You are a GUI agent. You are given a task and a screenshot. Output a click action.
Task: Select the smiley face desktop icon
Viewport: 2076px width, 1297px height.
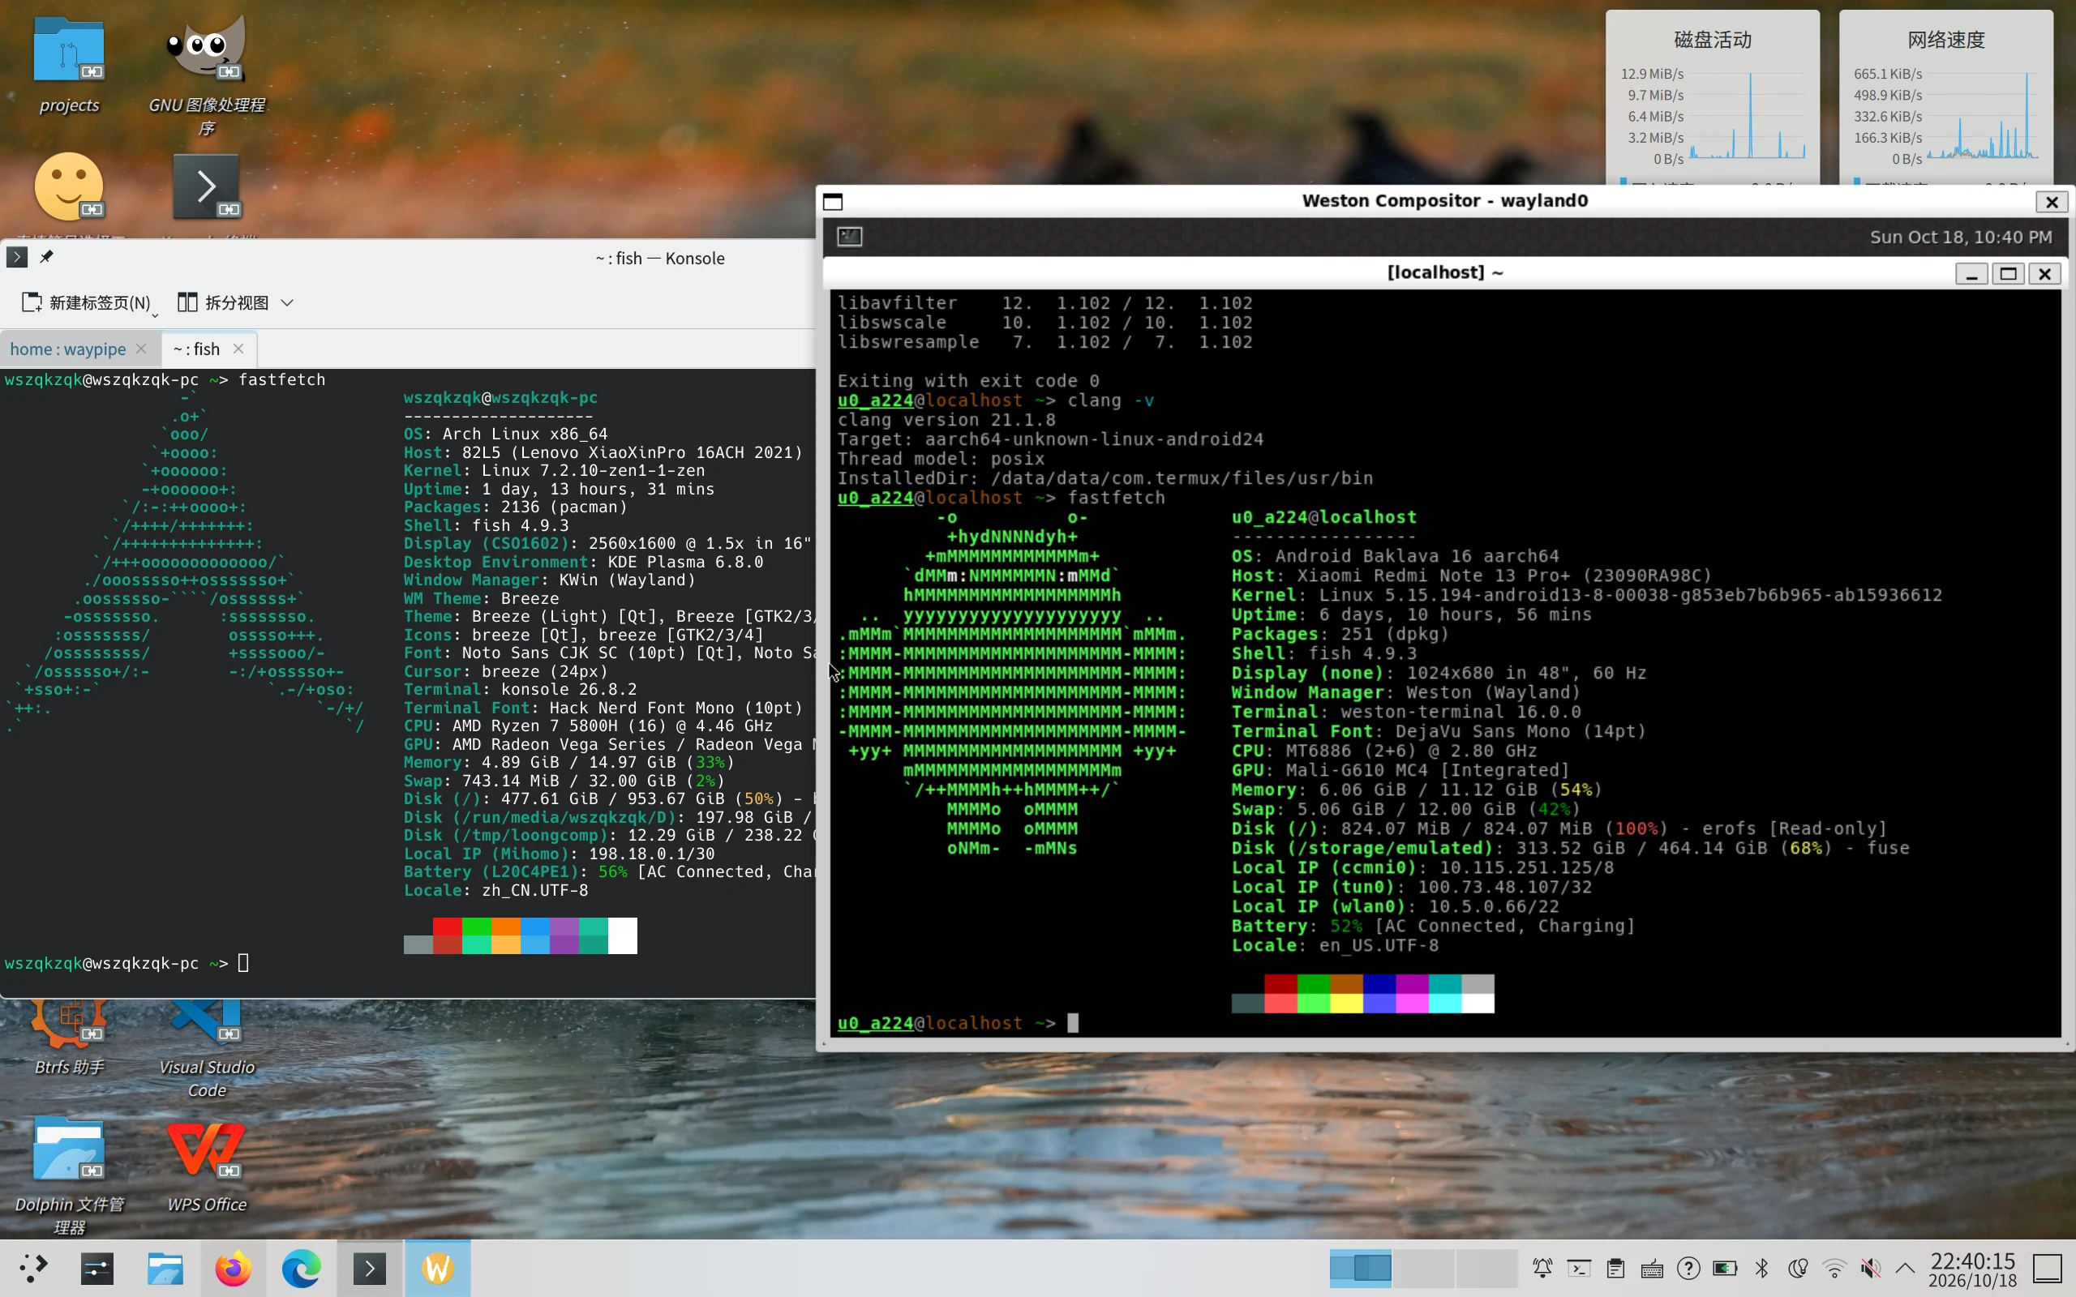click(x=69, y=187)
